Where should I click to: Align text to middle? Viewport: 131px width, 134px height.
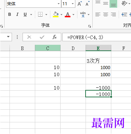tap(106, 3)
